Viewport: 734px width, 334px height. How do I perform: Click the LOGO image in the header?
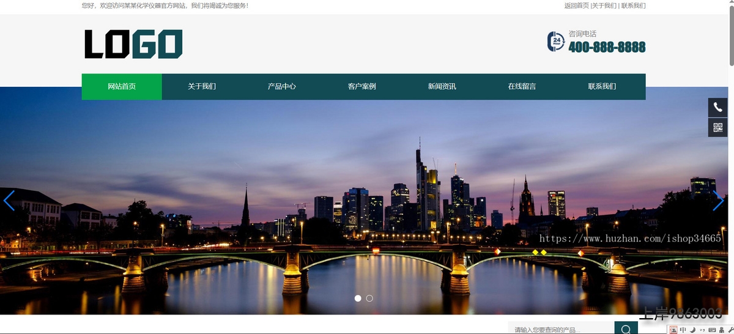(133, 44)
